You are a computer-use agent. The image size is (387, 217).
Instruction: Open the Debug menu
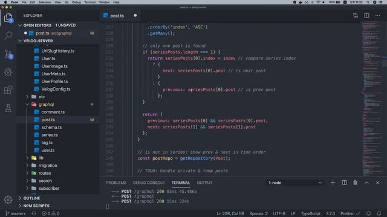76,2
